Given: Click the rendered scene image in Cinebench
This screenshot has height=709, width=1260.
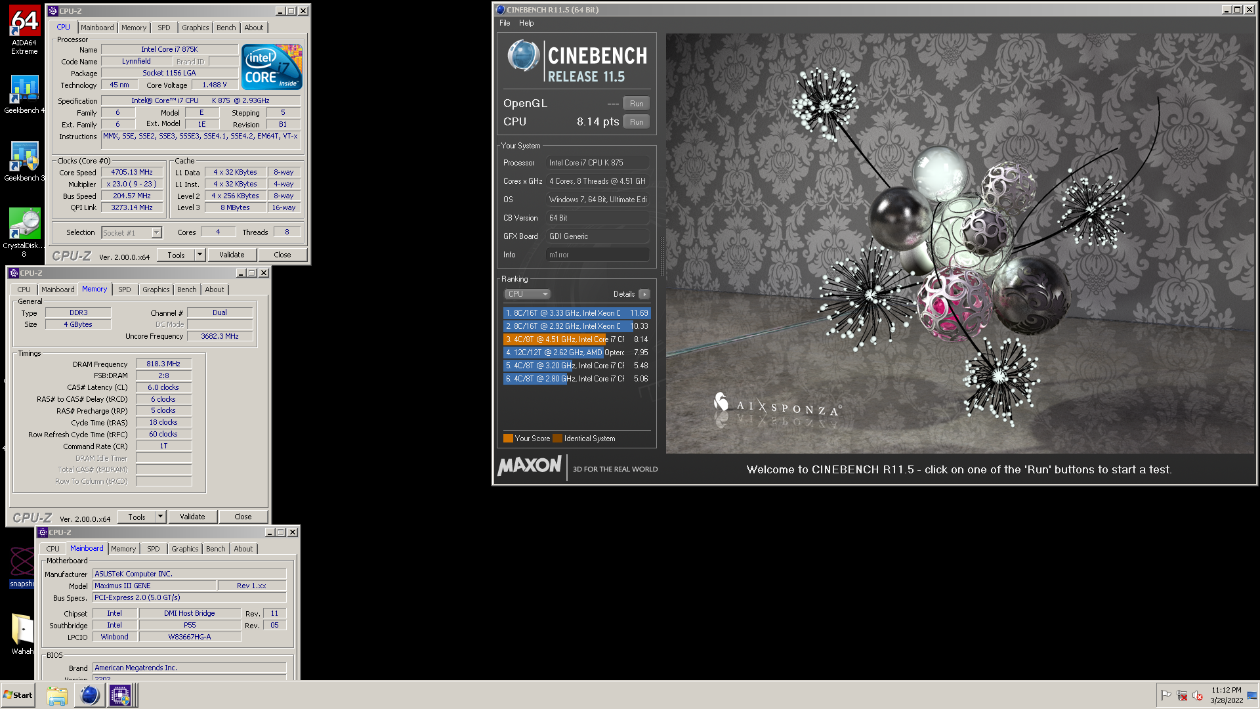Looking at the screenshot, I should point(959,243).
